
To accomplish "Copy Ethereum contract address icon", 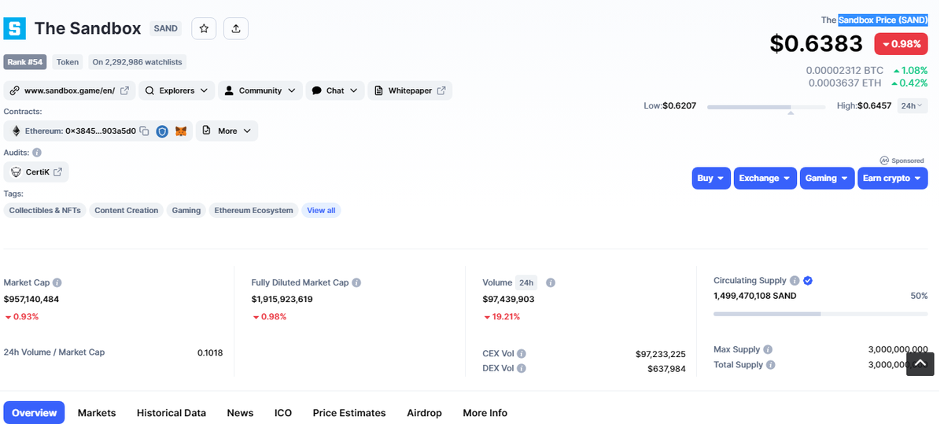I will pos(144,131).
